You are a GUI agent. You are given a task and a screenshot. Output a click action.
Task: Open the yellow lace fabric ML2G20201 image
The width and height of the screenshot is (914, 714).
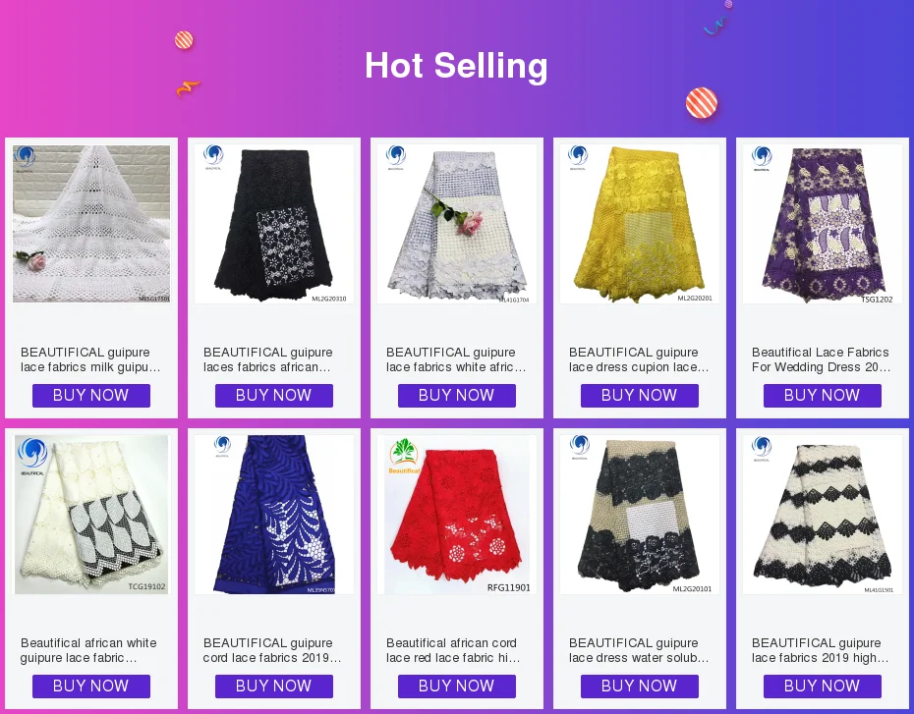[640, 224]
